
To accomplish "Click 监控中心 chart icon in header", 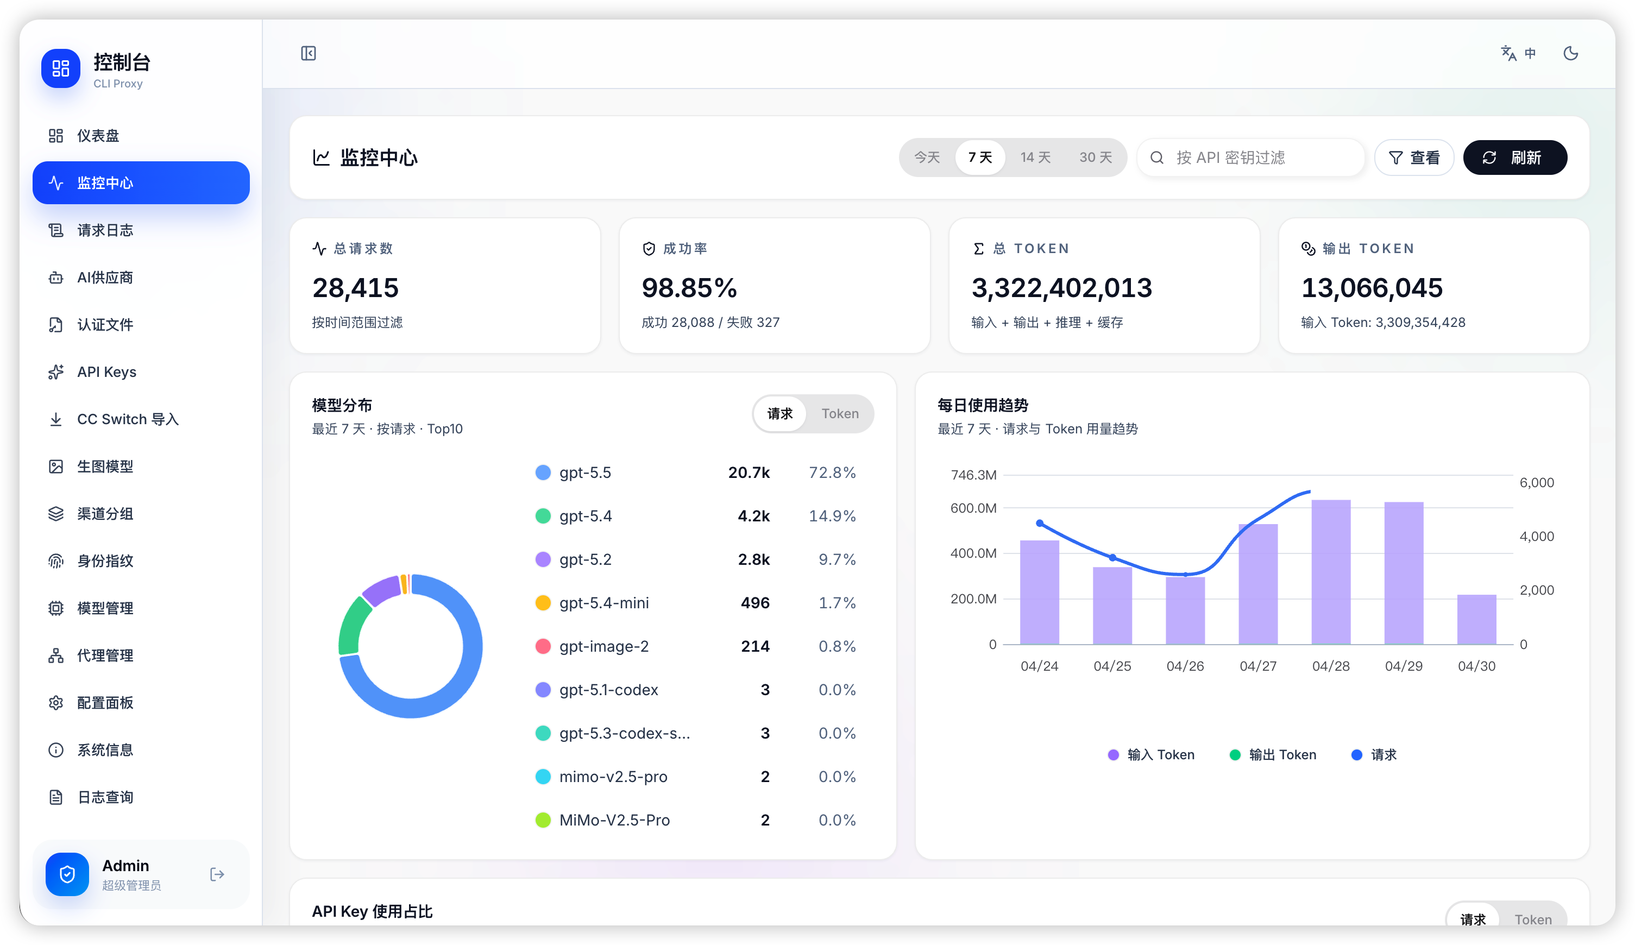I will click(321, 157).
